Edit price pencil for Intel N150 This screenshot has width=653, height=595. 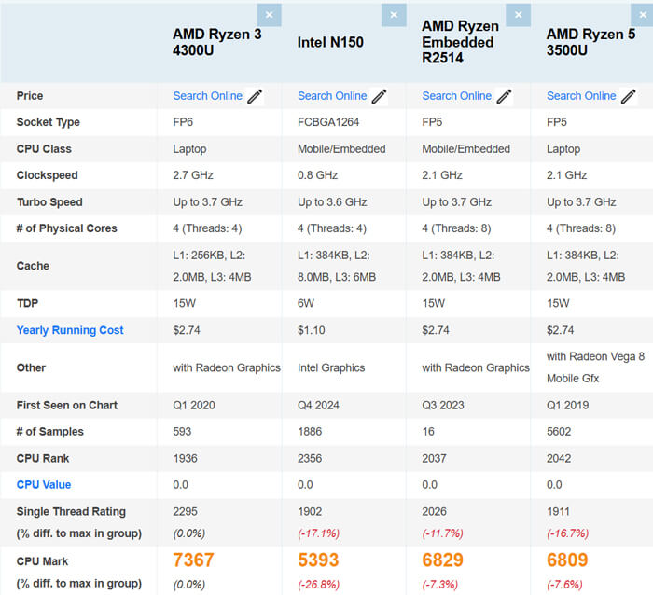(379, 96)
